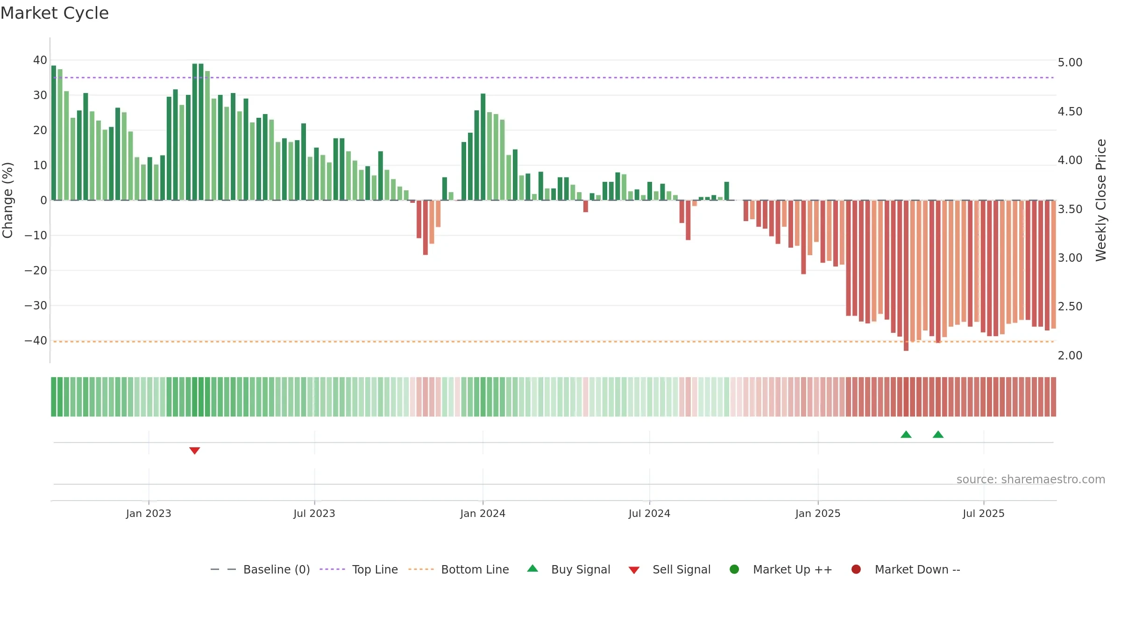Click the second green buy signal triangle in 2025
Image resolution: width=1121 pixels, height=631 pixels.
[938, 434]
